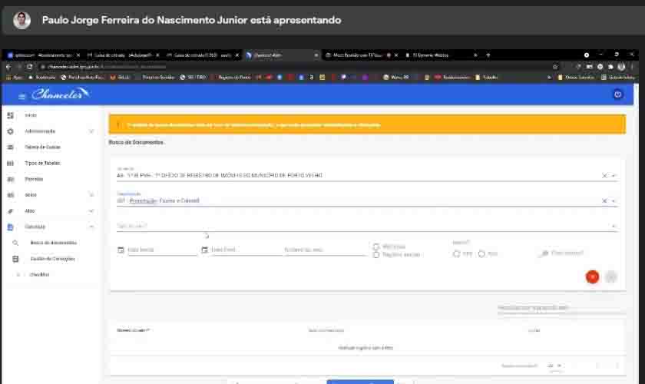This screenshot has height=384, width=645.
Task: Dismiss the orange warning banner icon
Action: 118,124
